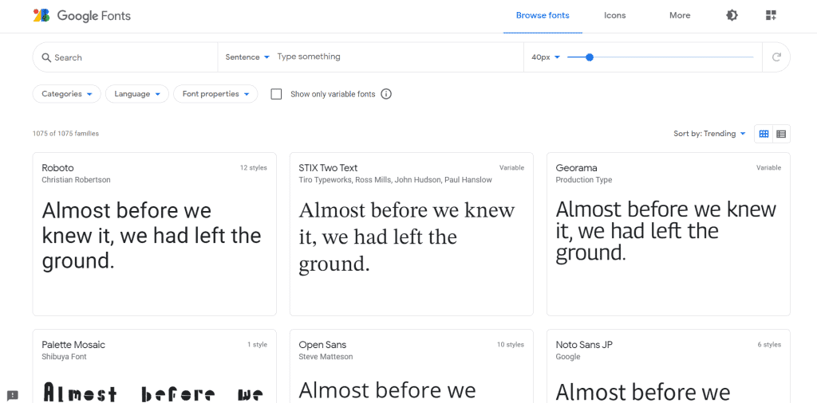The height and width of the screenshot is (403, 817).
Task: Open the Sort by: Trending dropdown
Action: (709, 134)
